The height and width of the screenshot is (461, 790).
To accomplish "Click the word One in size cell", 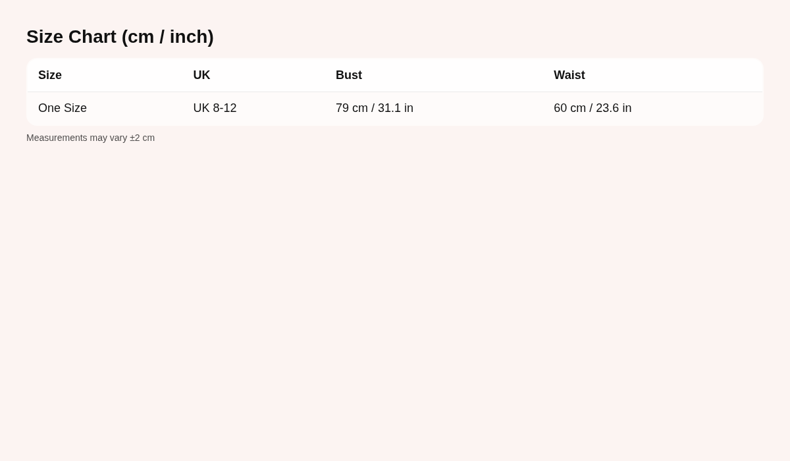I will (49, 108).
